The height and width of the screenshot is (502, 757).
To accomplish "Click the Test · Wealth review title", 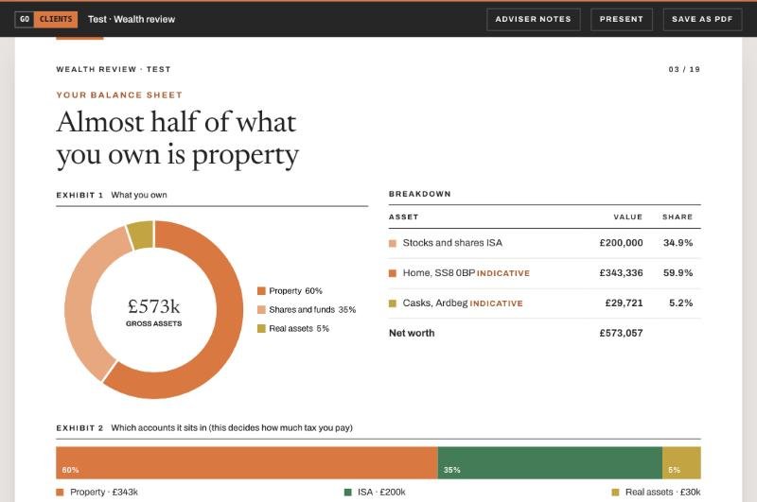I will click(132, 19).
